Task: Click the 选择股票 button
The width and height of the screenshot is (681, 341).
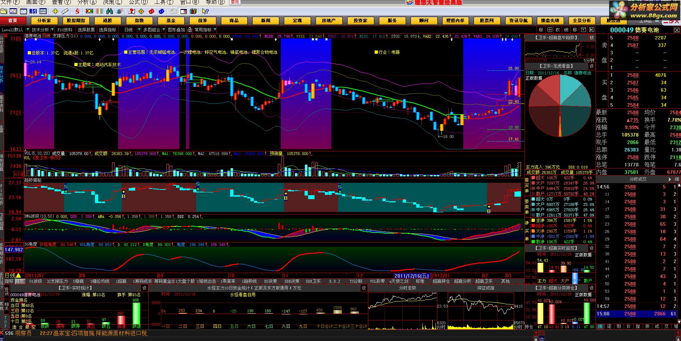Action: [x=86, y=30]
